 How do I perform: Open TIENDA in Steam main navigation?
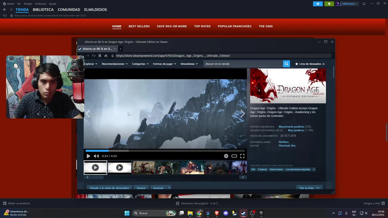[x=22, y=10]
